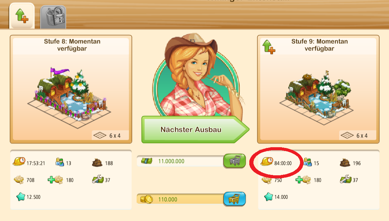Screen dimensions: 389x221
Task: Buy with cash using green cart button
Action: 234,161
